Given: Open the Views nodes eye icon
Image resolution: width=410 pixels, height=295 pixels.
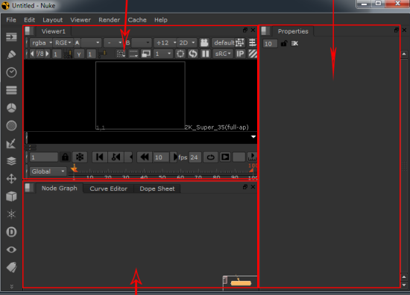Looking at the screenshot, I should (11, 250).
